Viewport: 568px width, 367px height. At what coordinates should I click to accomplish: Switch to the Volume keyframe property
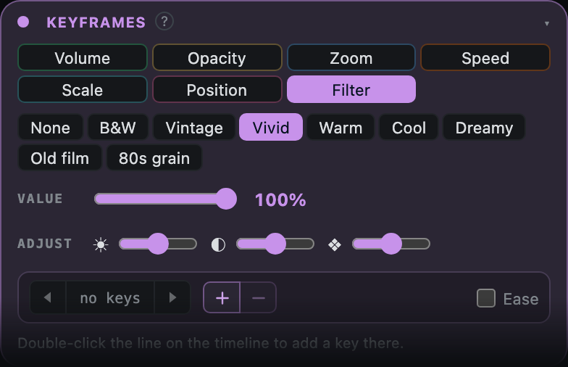click(83, 58)
